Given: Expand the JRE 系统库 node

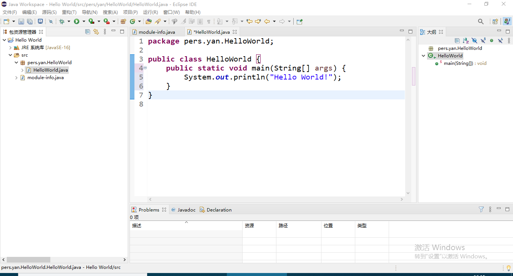Looking at the screenshot, I should coord(11,48).
